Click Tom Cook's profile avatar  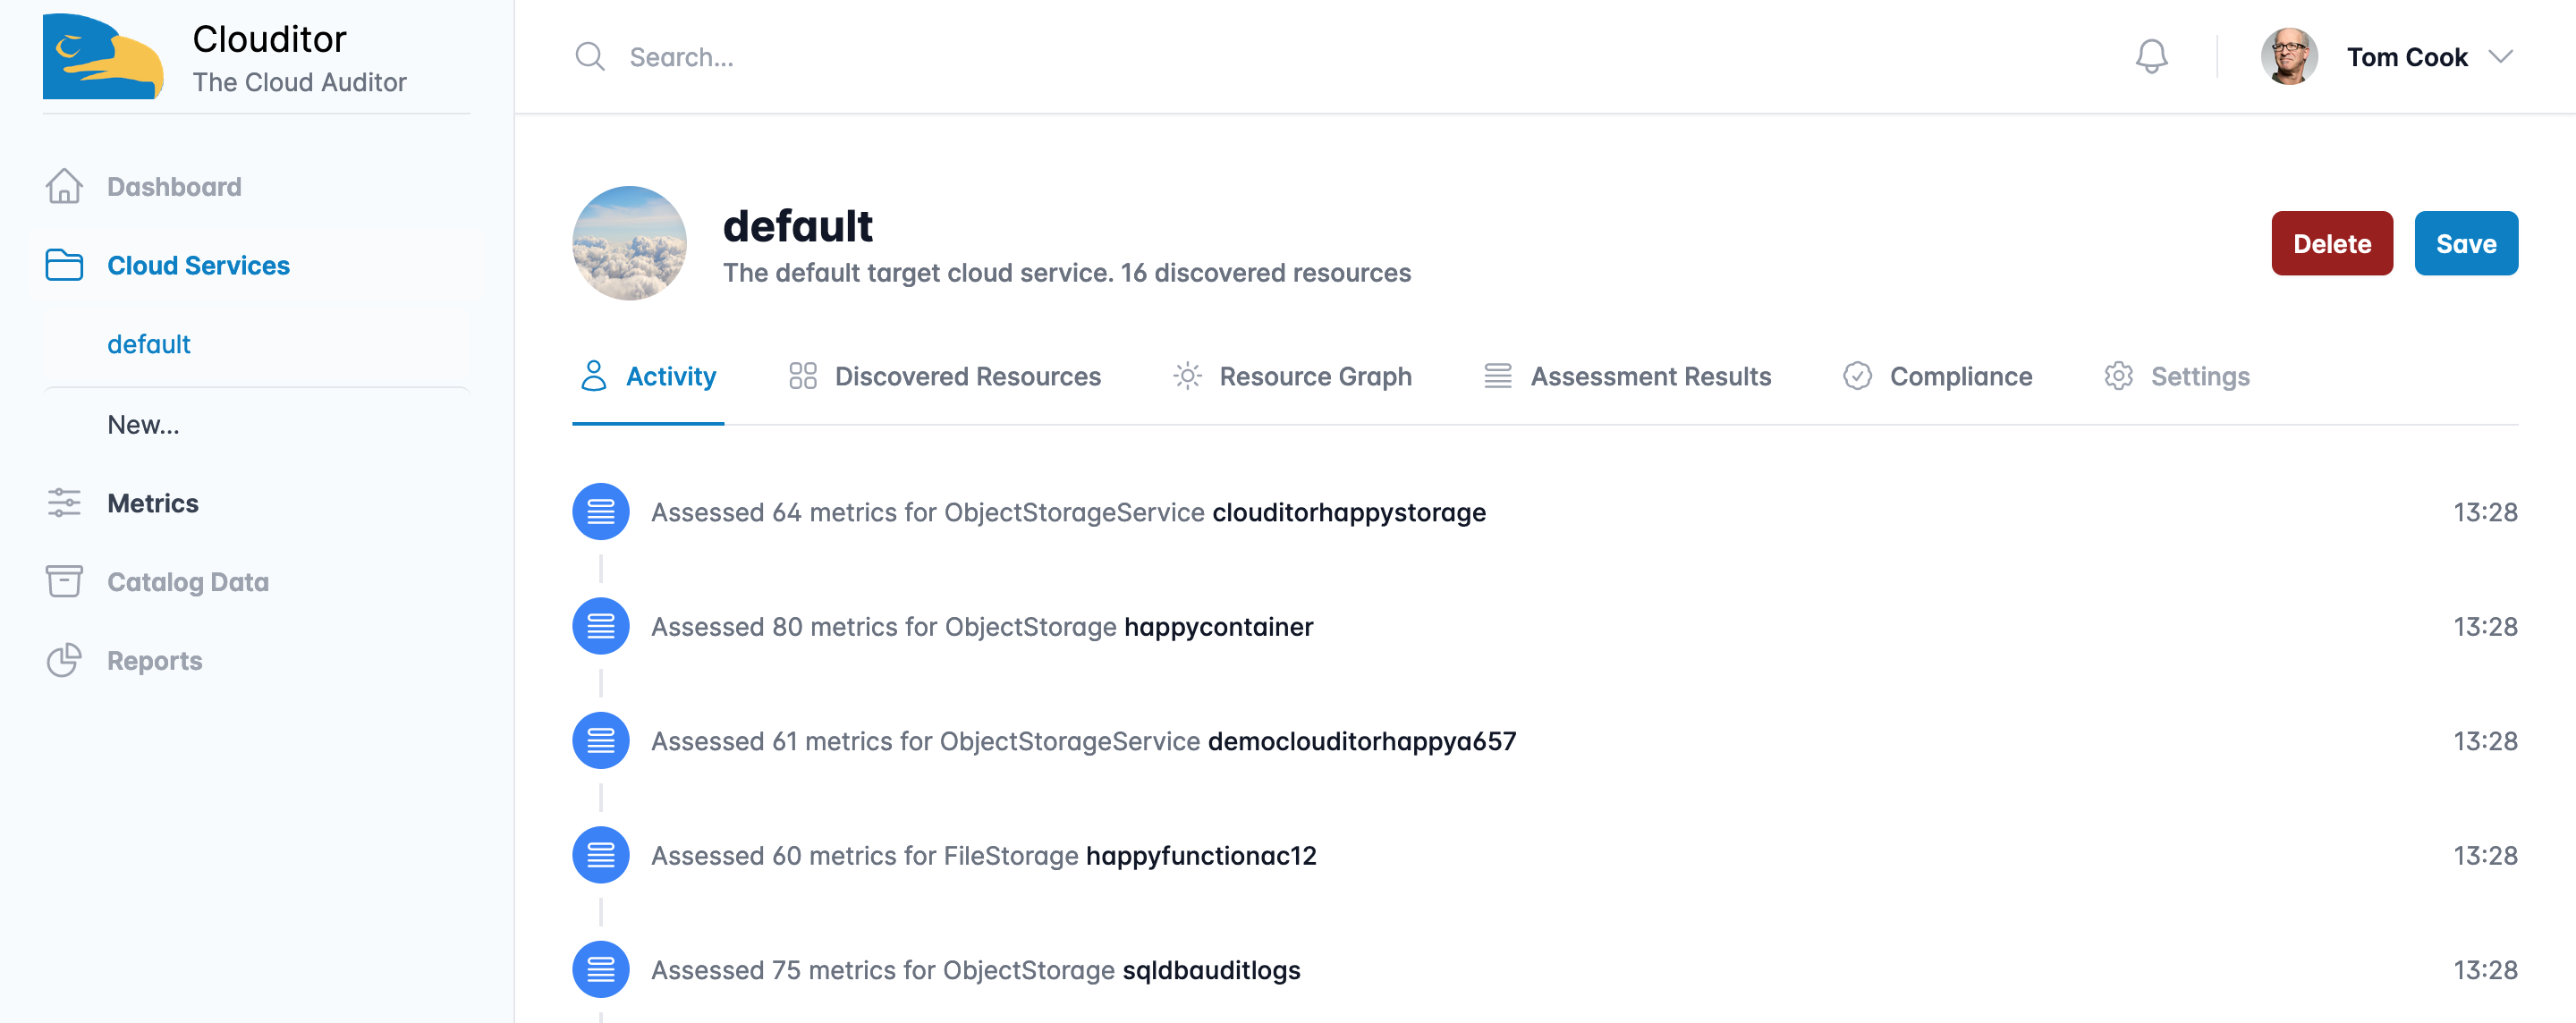(2288, 57)
